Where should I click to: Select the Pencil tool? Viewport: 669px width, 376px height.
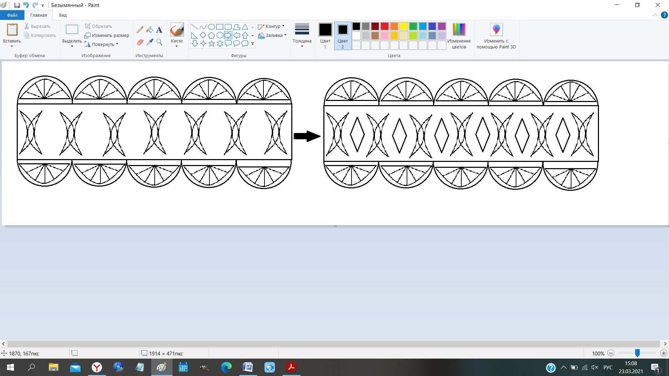(x=140, y=30)
